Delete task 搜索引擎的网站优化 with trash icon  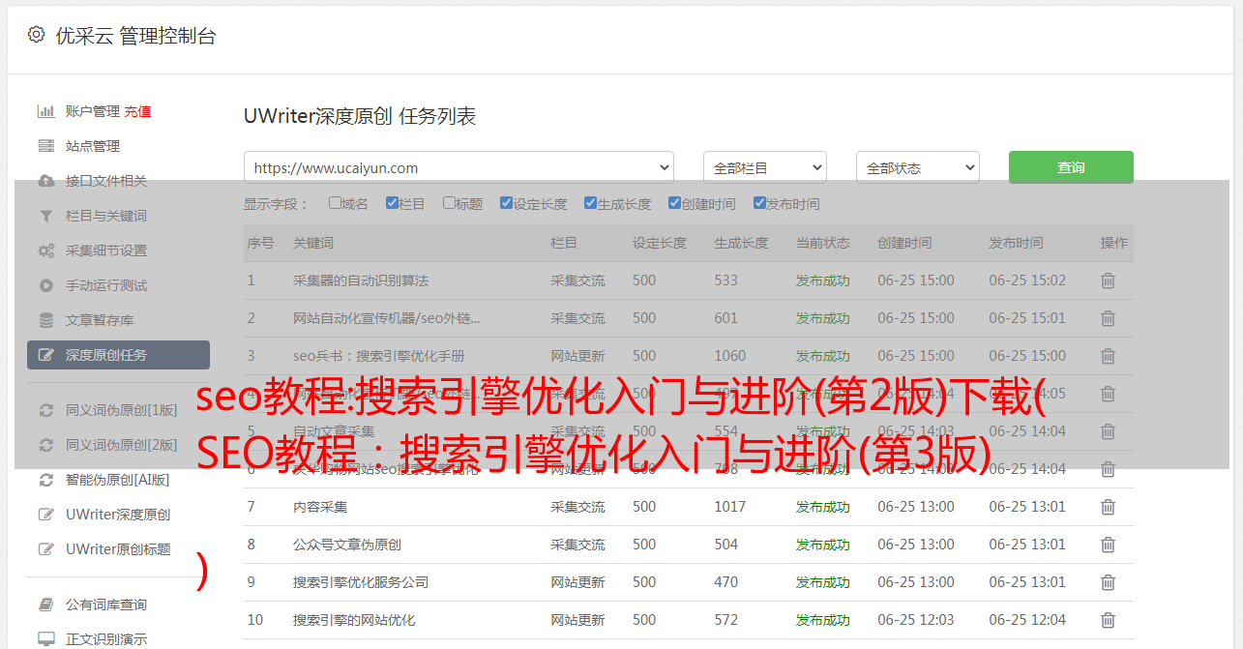coord(1108,620)
